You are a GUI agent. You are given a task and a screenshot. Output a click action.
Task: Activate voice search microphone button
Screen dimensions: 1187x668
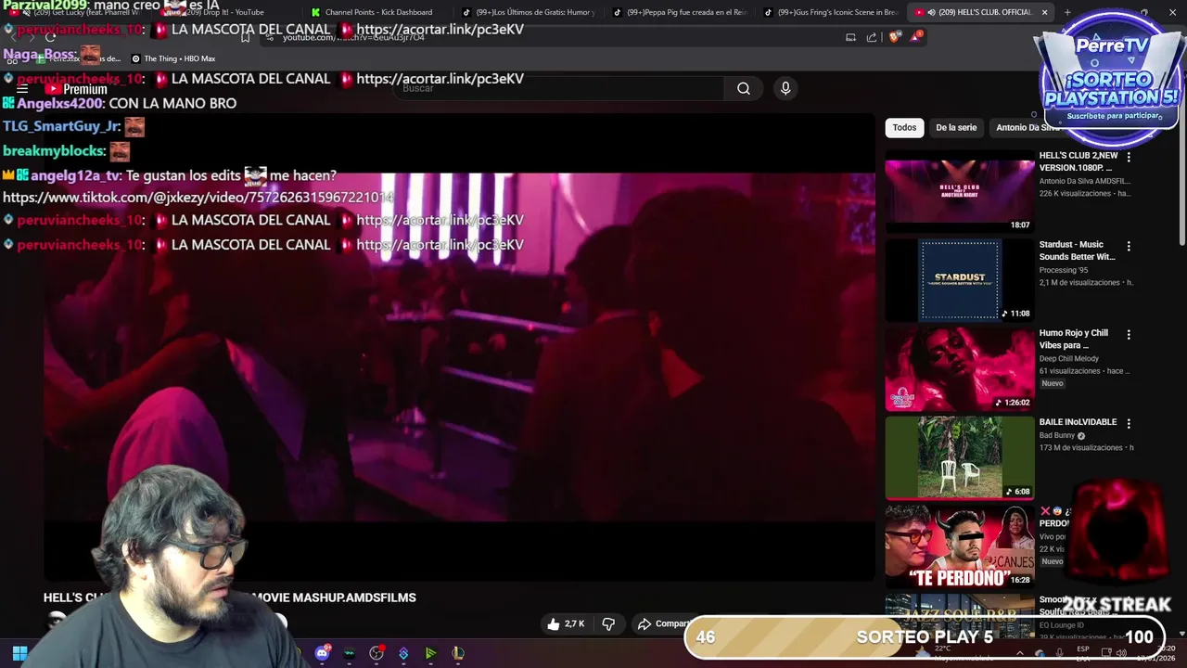pyautogui.click(x=785, y=88)
